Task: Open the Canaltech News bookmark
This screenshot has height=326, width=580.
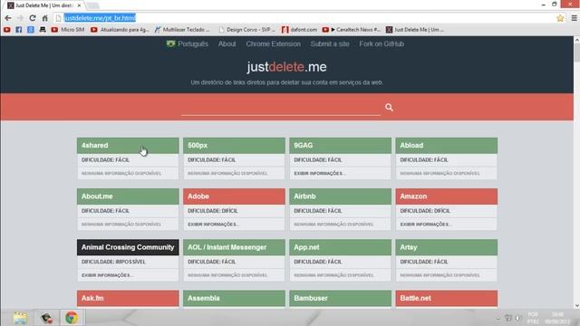Action: point(352,30)
